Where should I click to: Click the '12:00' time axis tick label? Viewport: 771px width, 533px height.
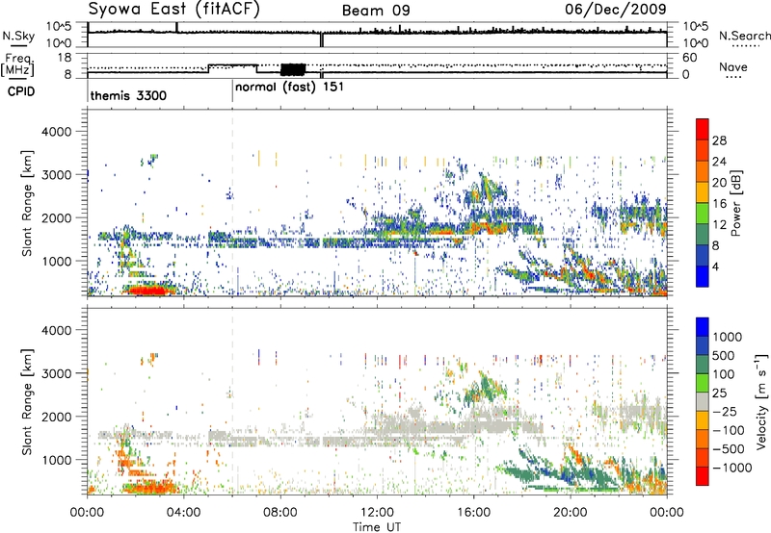[377, 513]
